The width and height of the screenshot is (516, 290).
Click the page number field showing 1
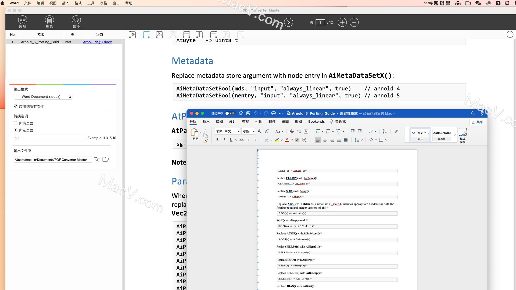(320, 22)
